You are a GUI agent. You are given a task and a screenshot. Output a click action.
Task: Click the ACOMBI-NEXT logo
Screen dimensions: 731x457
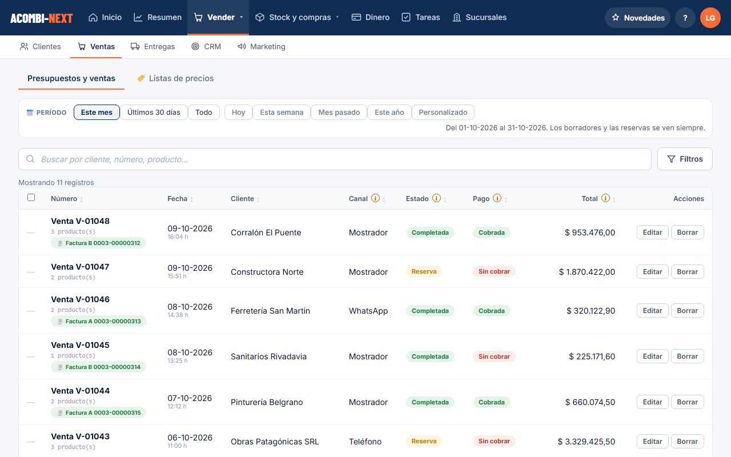click(42, 18)
